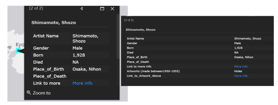Open More info beside Link_to_Artwork_Above

click(241, 76)
